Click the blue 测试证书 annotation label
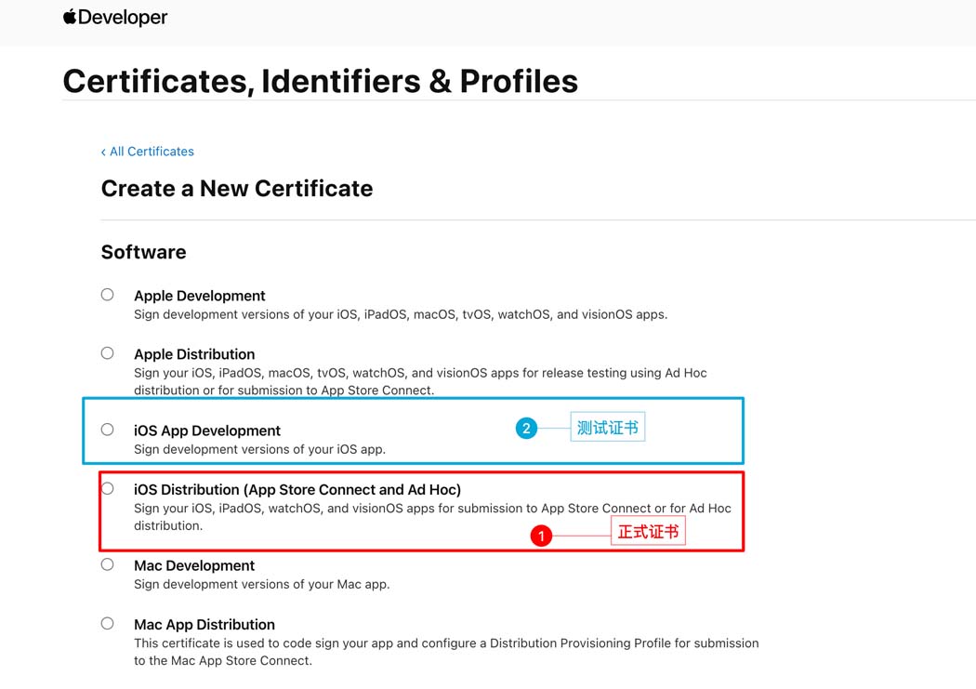 pos(607,428)
